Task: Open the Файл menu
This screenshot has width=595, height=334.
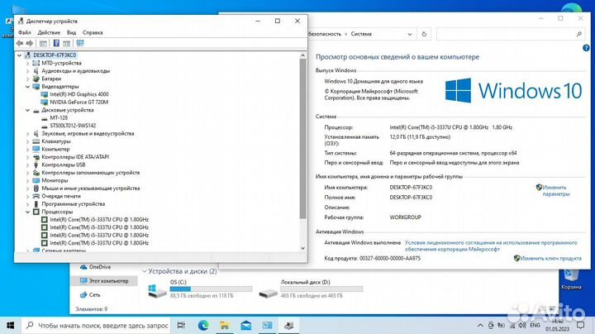Action: click(24, 32)
